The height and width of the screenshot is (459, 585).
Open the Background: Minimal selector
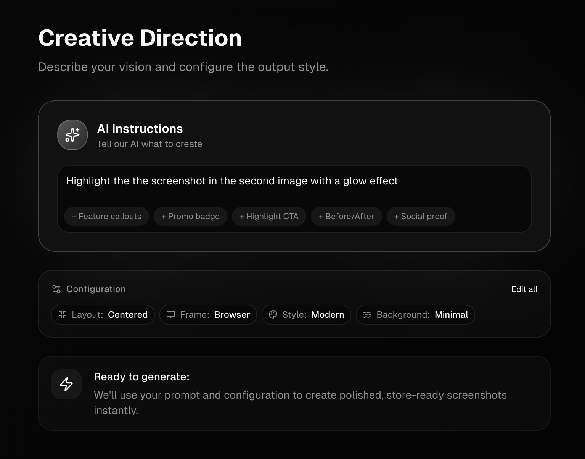point(415,314)
